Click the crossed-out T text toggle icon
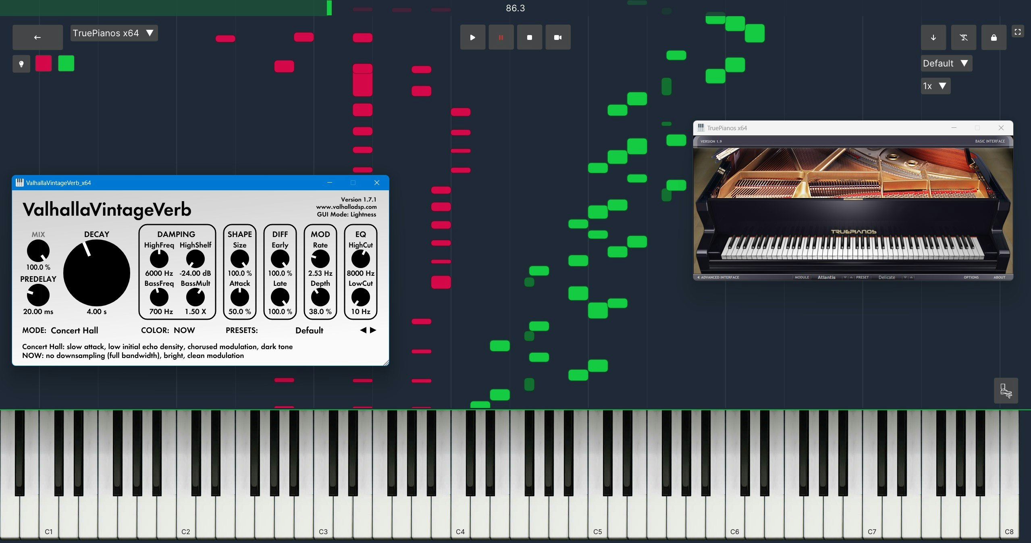The height and width of the screenshot is (543, 1031). point(964,37)
